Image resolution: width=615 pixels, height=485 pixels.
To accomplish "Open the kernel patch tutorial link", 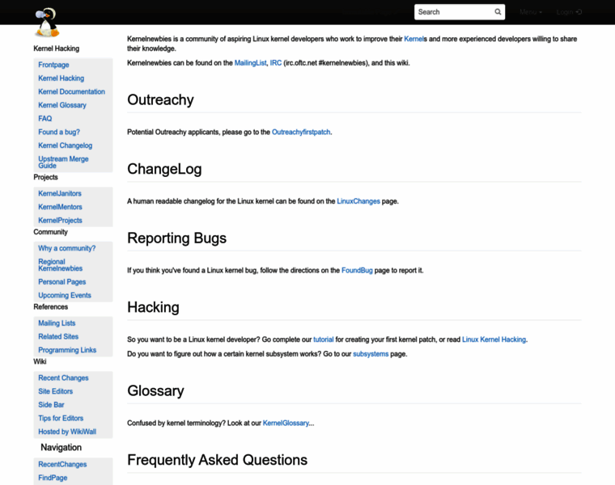I will [x=323, y=339].
